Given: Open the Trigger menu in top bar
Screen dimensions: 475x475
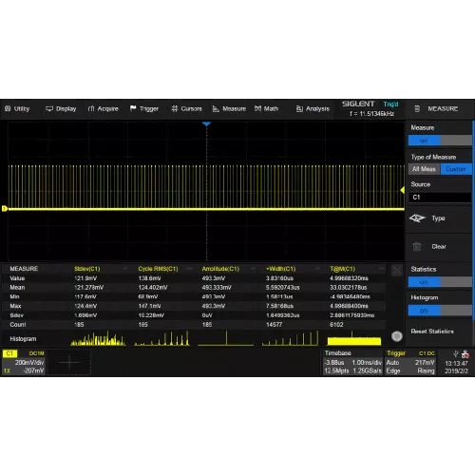Looking at the screenshot, I should [x=144, y=109].
